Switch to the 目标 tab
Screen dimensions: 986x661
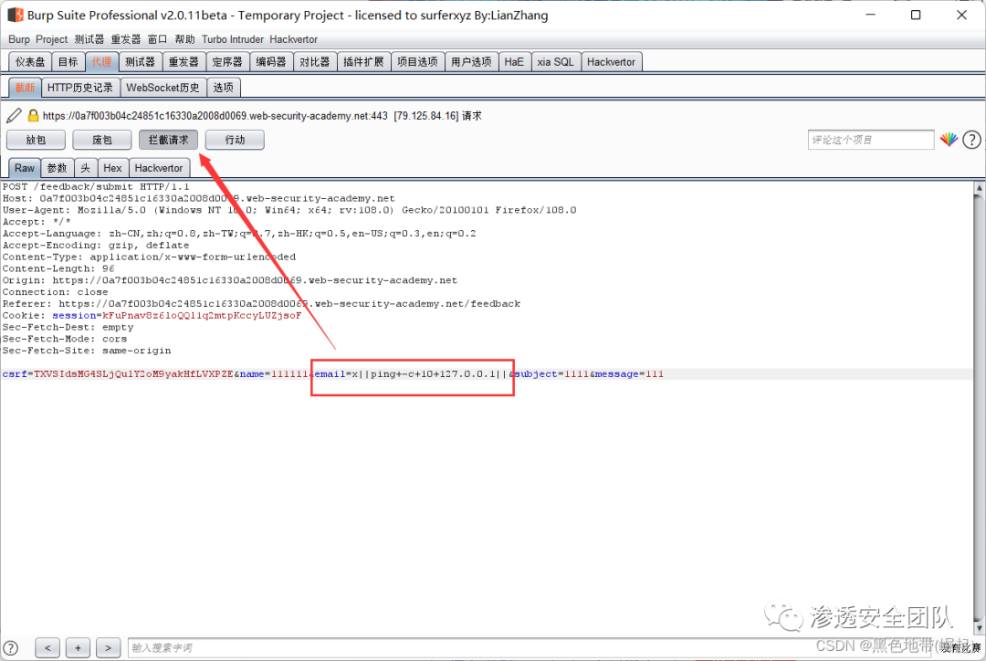(x=68, y=62)
